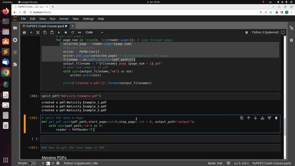
Task: Click output line Nativity_Example_2.pdf
Action: [74, 107]
